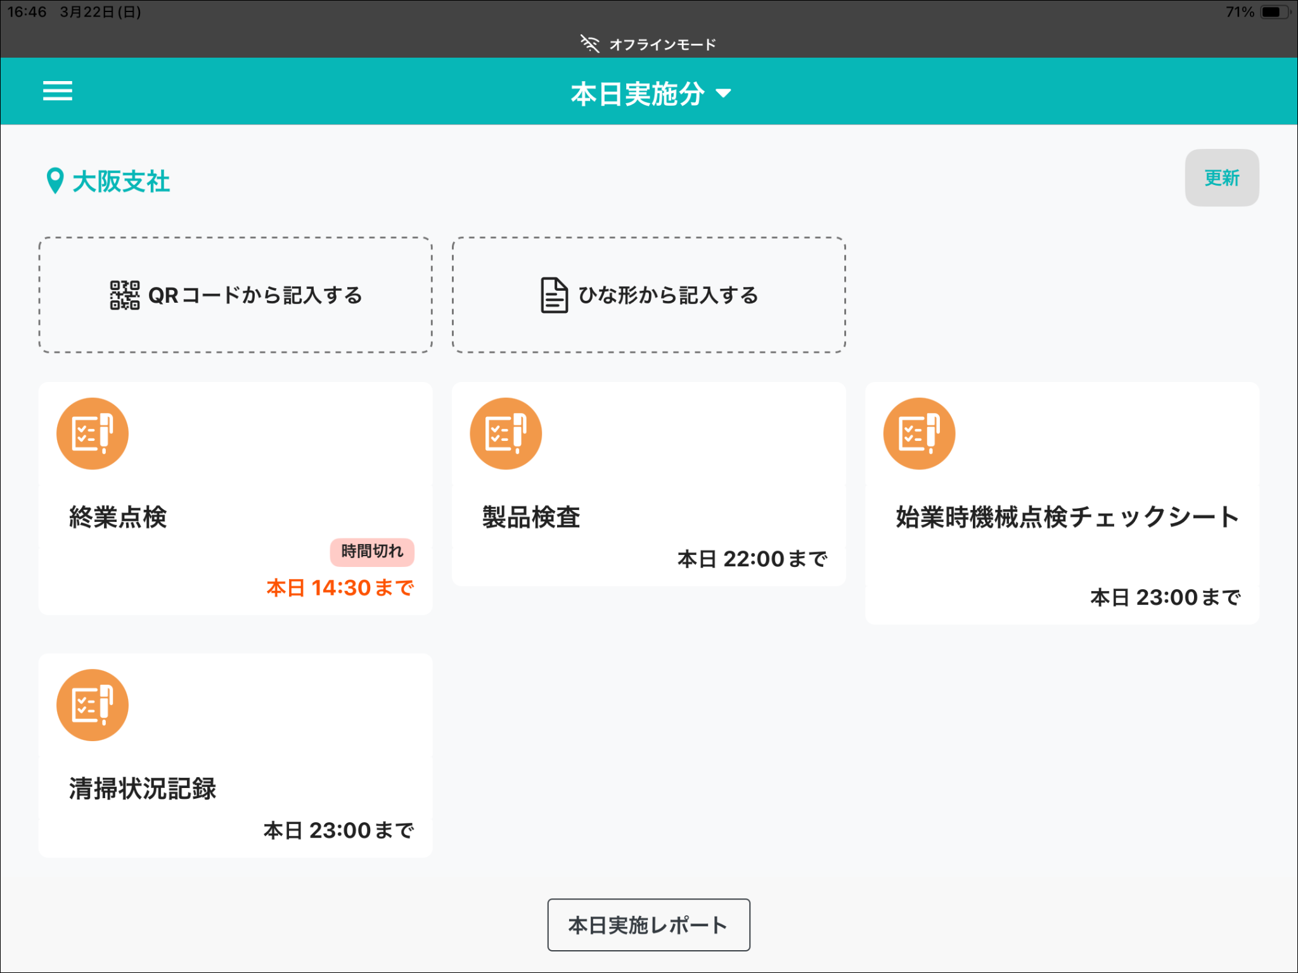This screenshot has width=1298, height=973.
Task: Click the ひな形 document icon
Action: 554,295
